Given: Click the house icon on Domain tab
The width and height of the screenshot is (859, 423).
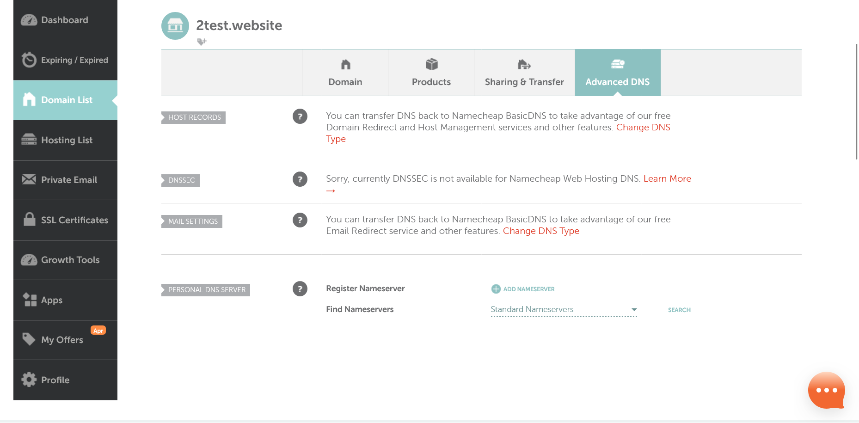Looking at the screenshot, I should (x=345, y=64).
